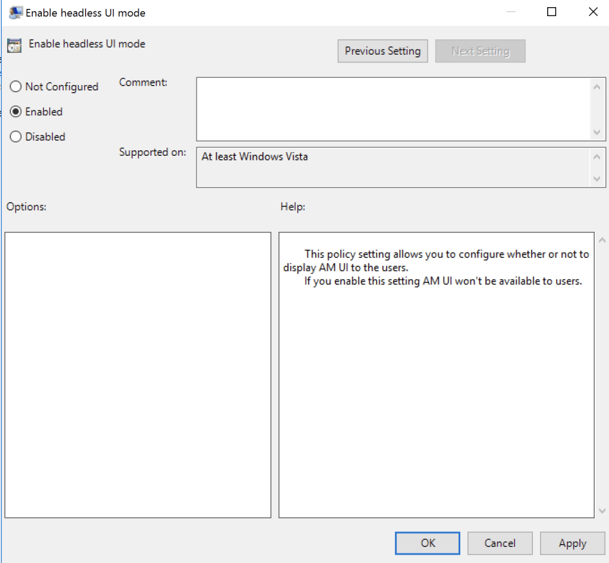Focus the Comment text box

(393, 109)
